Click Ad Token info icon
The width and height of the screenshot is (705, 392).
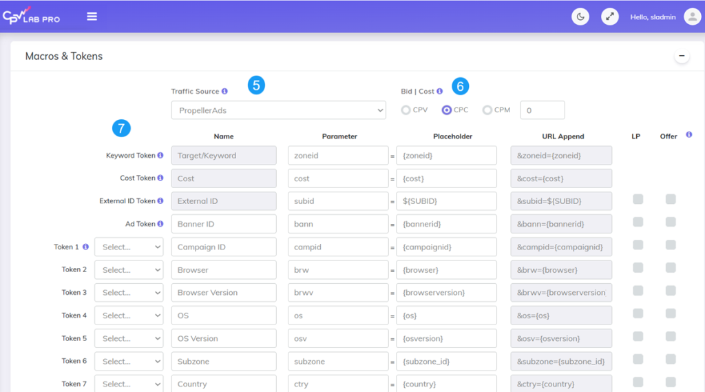tap(160, 224)
